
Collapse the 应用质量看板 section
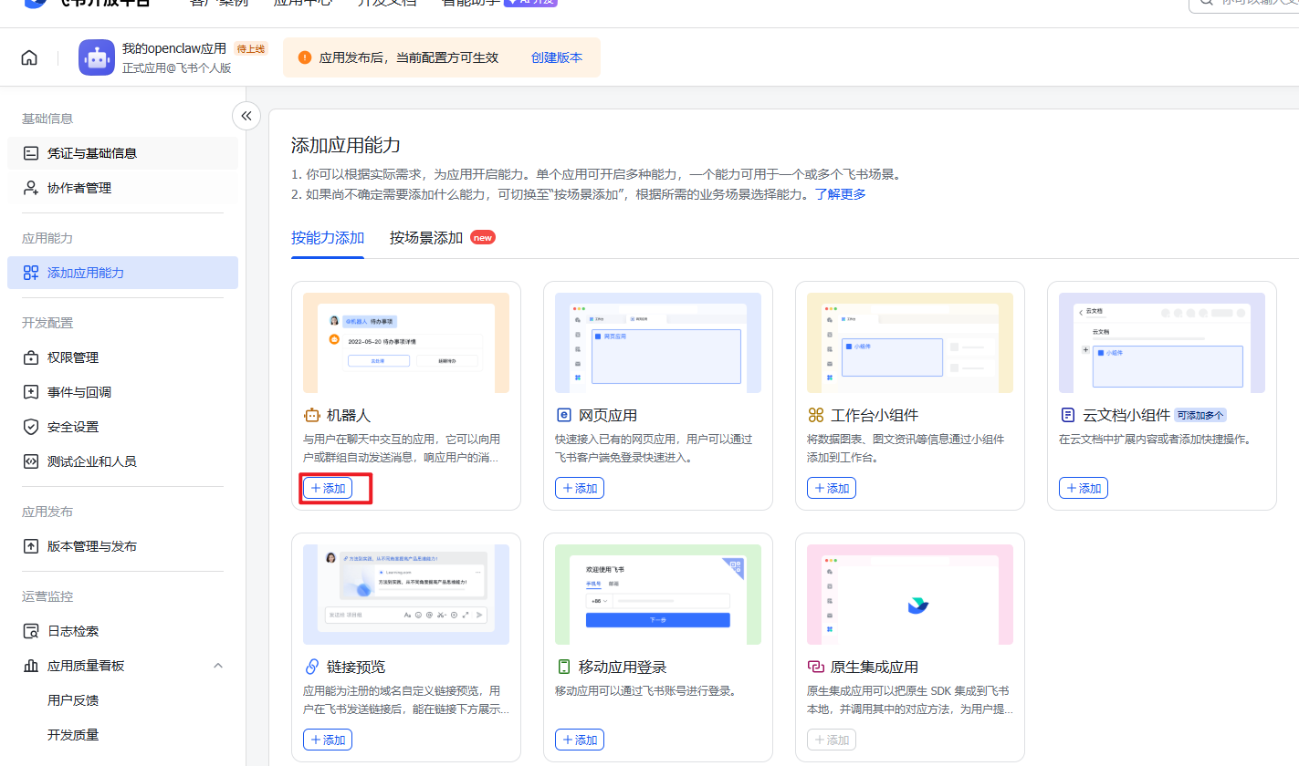218,666
